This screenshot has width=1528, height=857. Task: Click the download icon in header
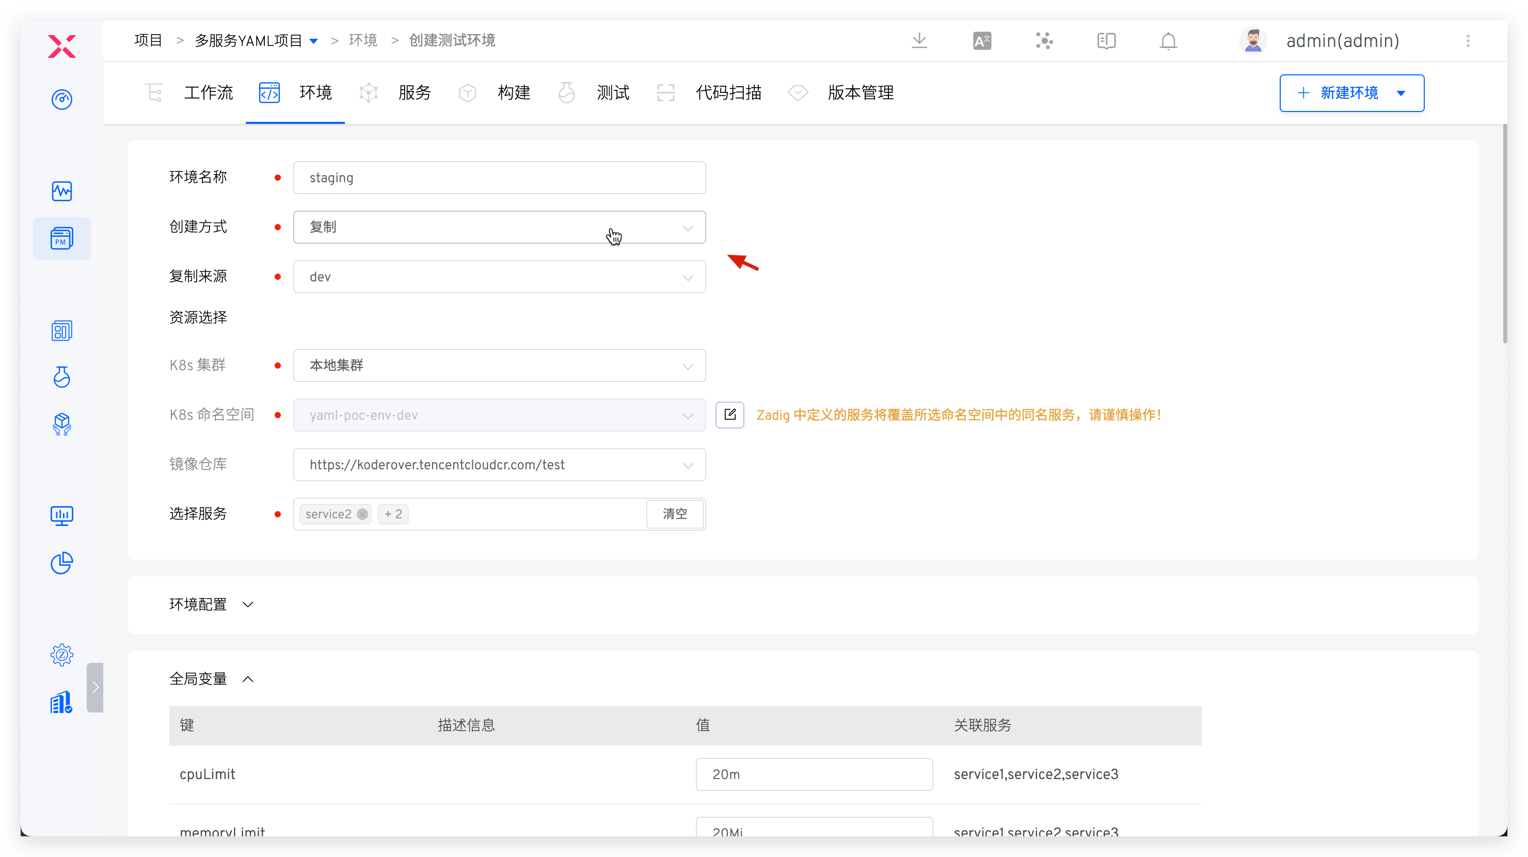pyautogui.click(x=919, y=41)
